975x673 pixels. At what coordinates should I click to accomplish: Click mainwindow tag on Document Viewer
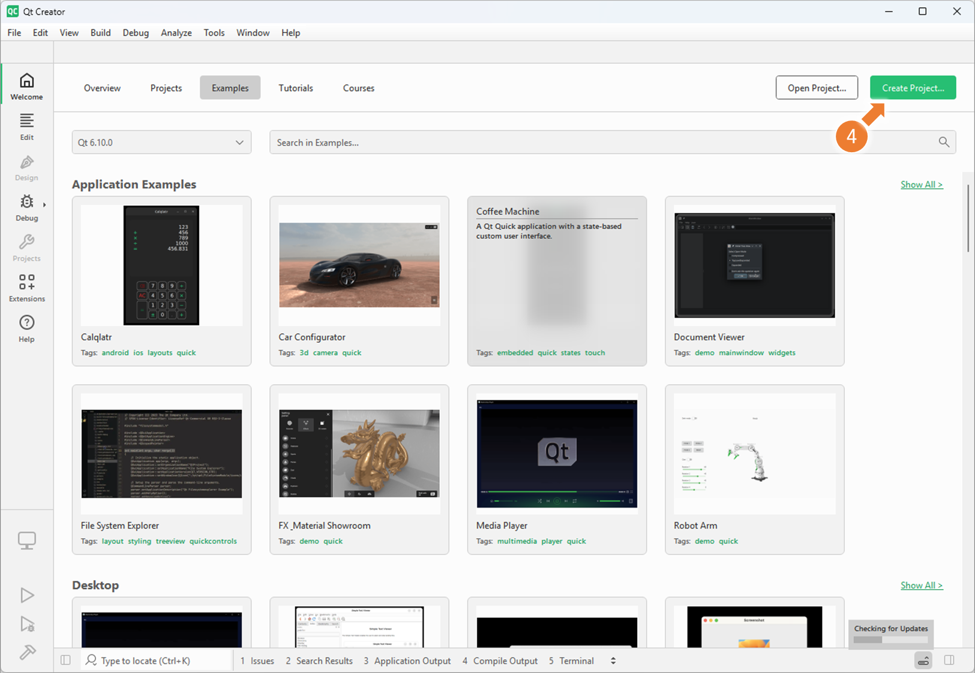coord(742,352)
